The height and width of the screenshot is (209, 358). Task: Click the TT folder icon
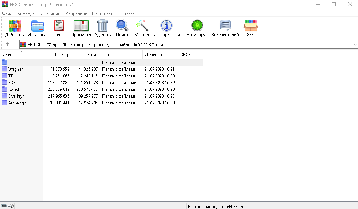(x=5, y=76)
